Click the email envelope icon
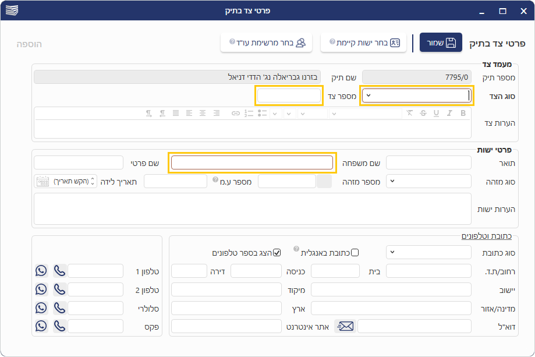 [x=345, y=326]
